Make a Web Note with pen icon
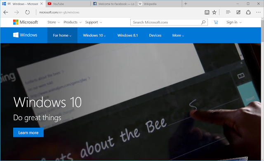The height and width of the screenshot is (161, 264). coord(238,12)
